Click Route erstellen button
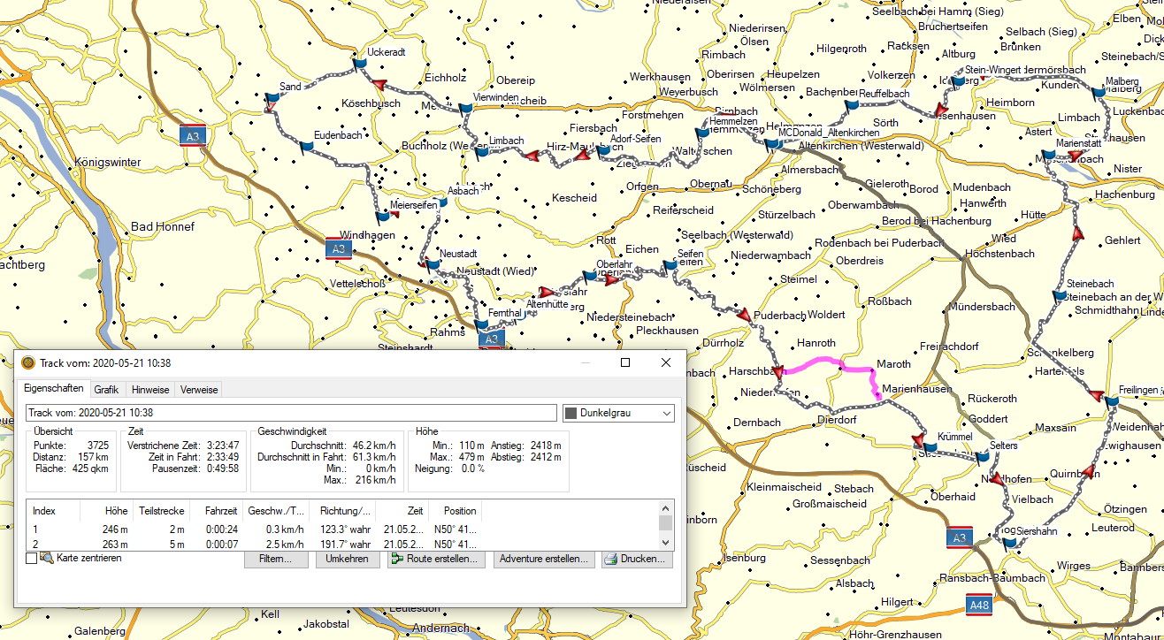 tap(436, 560)
